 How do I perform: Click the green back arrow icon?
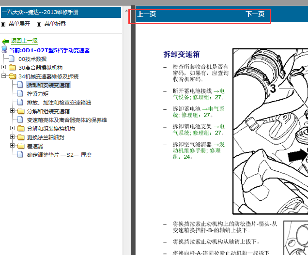pos(5,42)
